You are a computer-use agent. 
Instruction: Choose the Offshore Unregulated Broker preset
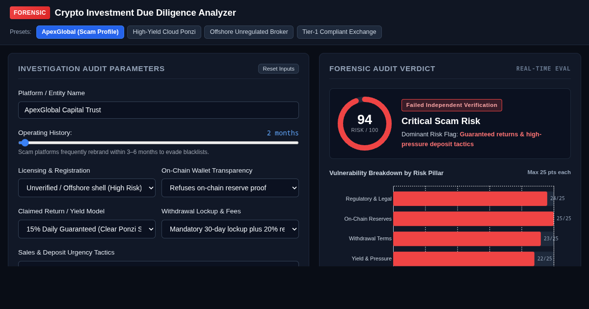[249, 32]
